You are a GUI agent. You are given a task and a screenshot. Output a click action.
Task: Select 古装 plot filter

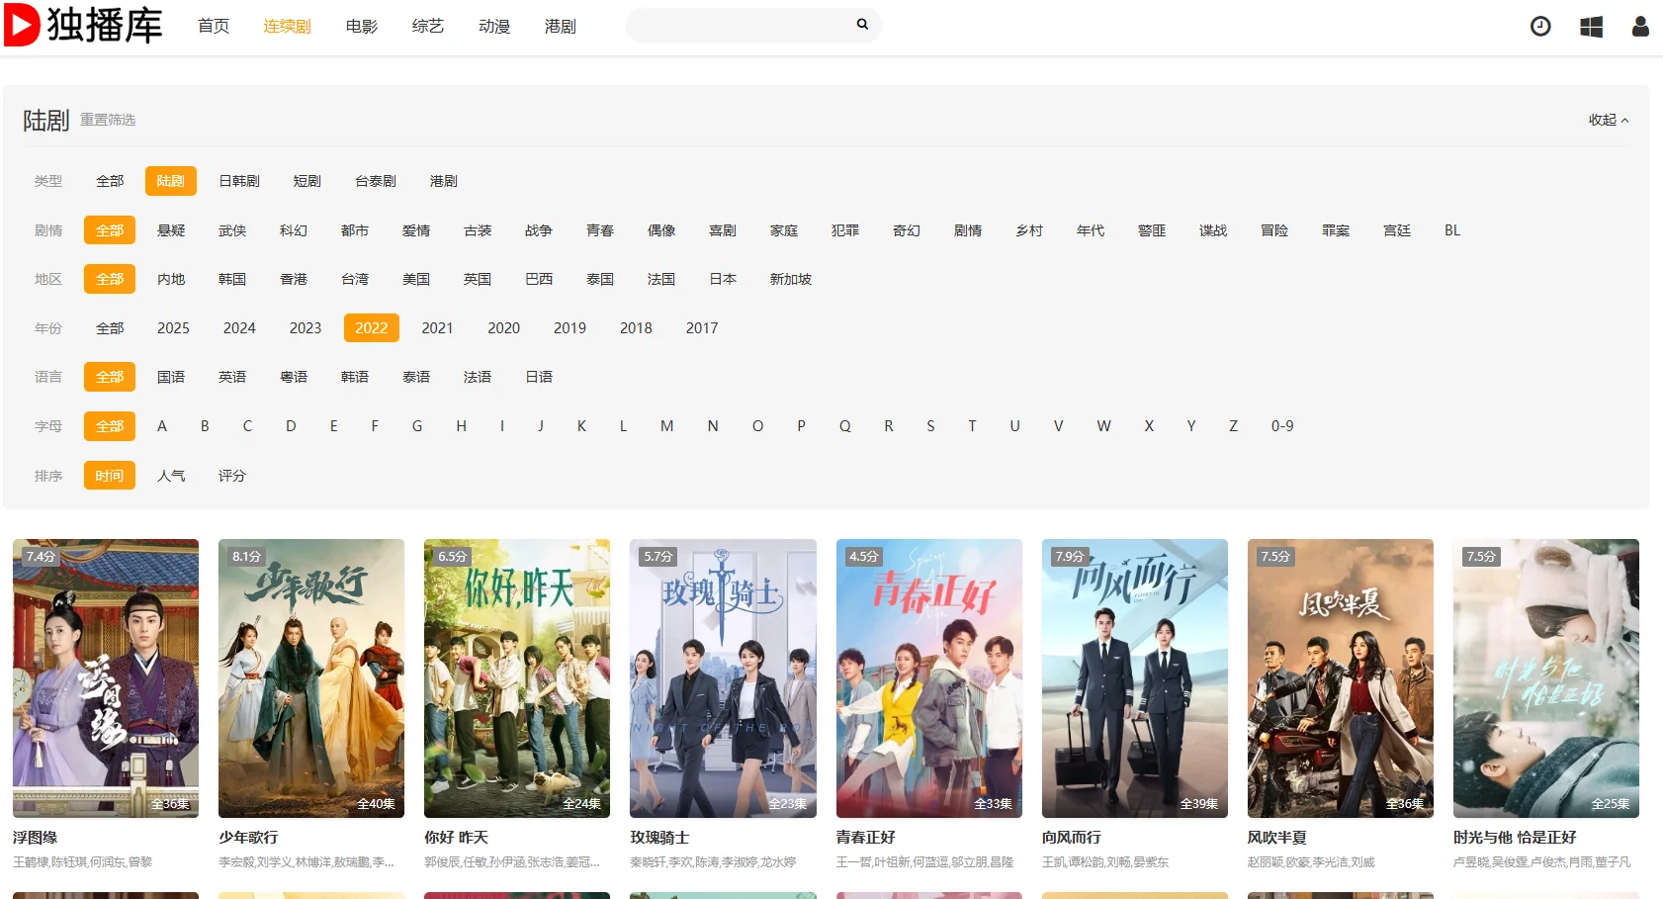(478, 230)
